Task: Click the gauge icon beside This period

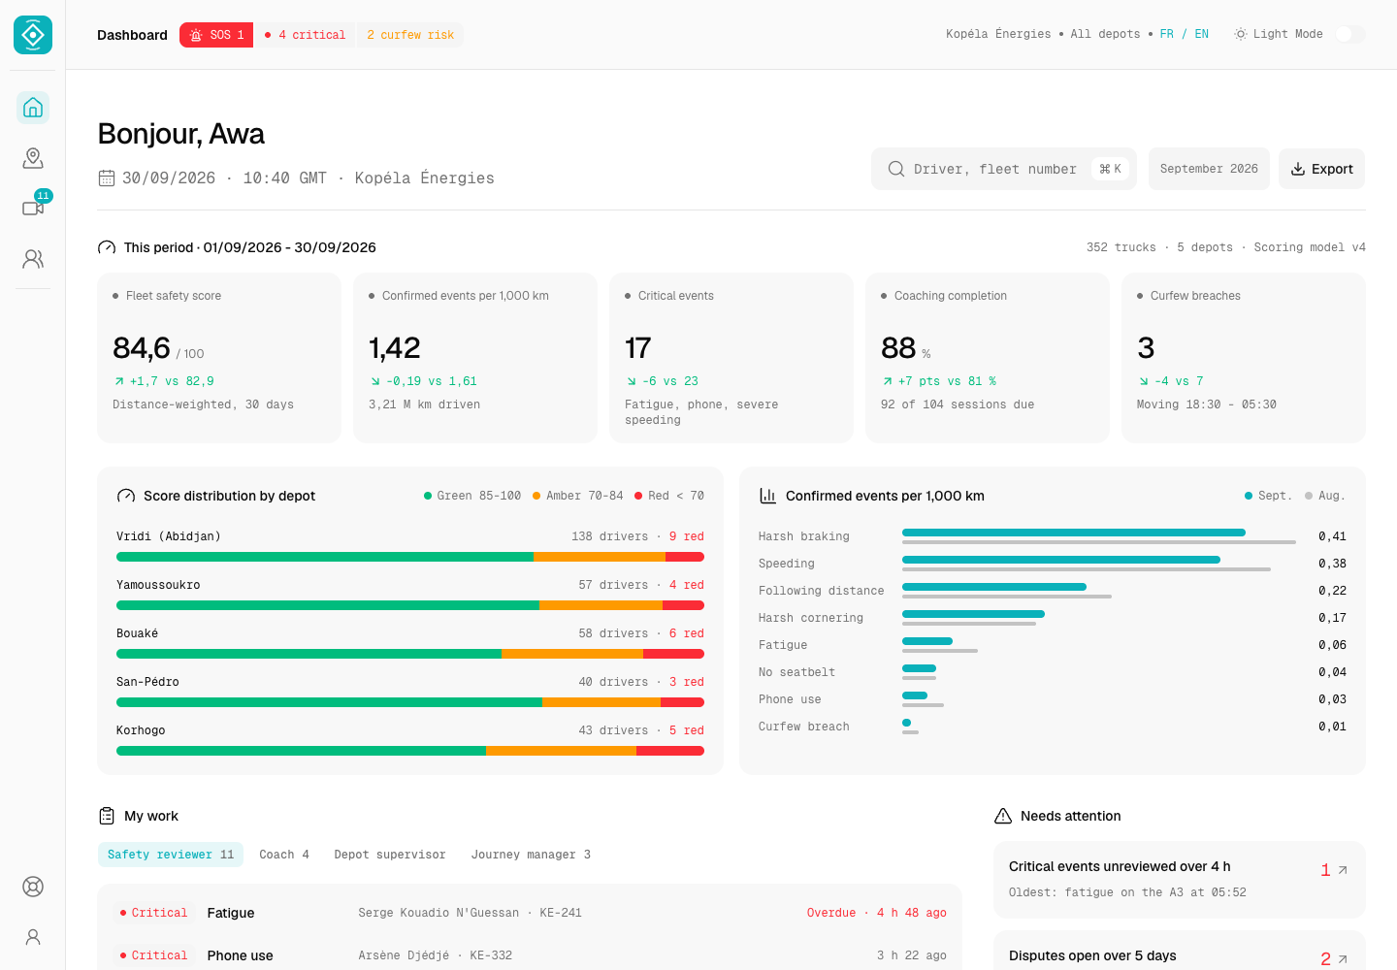Action: (107, 247)
